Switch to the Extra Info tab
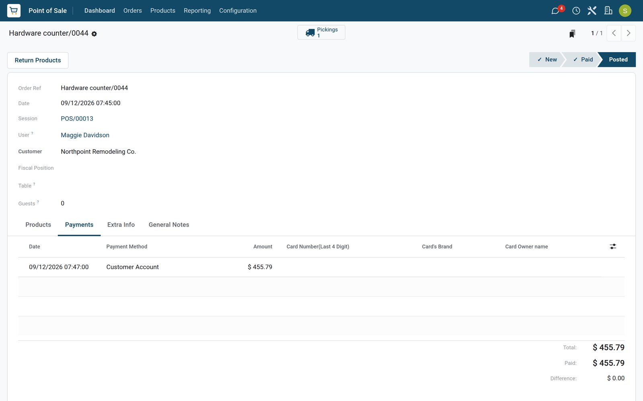643x401 pixels. pyautogui.click(x=121, y=225)
